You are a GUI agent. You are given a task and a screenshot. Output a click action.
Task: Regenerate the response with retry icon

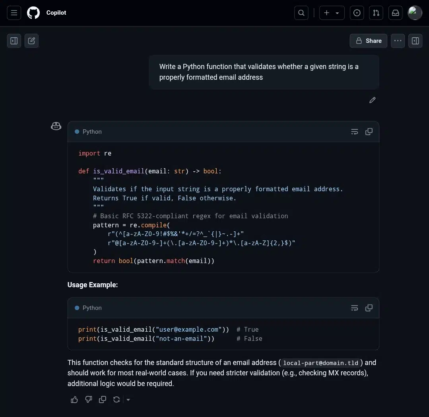tap(116, 400)
